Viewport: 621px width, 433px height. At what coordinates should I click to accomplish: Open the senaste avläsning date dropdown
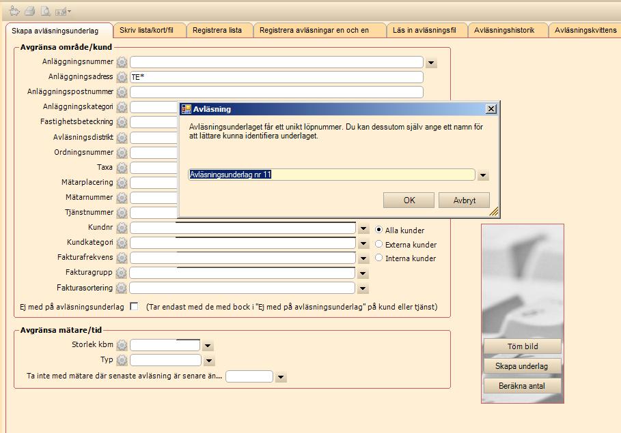(x=281, y=377)
